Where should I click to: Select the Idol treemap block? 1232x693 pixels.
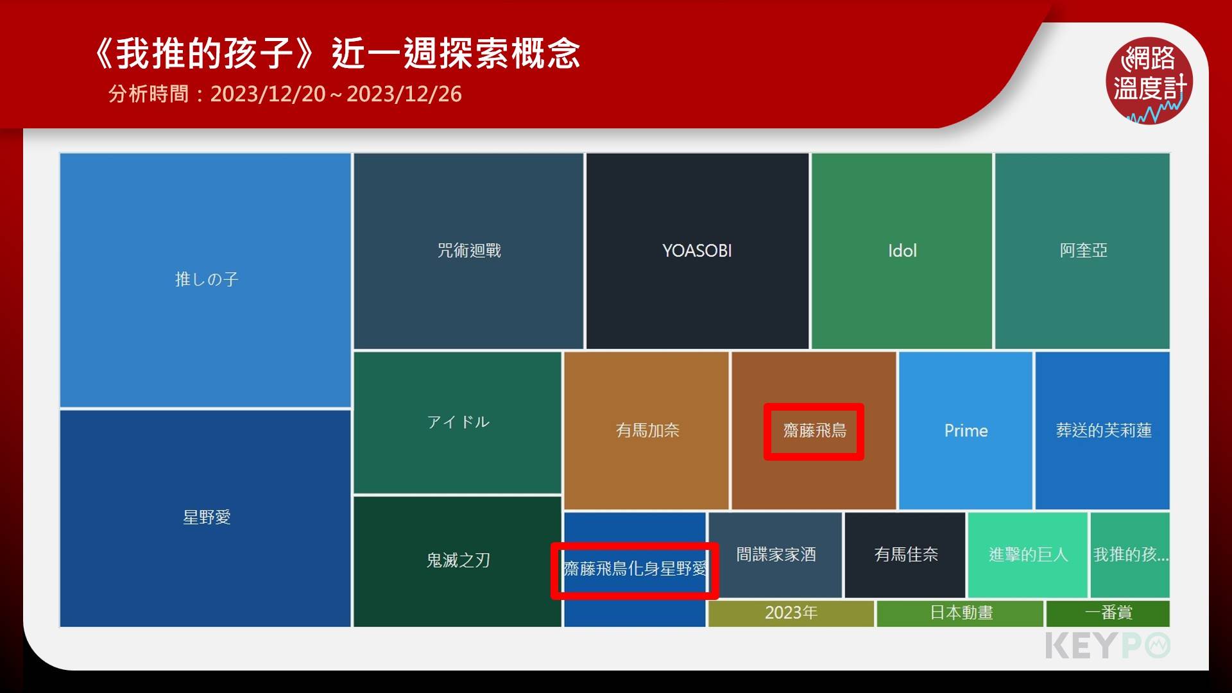[902, 251]
